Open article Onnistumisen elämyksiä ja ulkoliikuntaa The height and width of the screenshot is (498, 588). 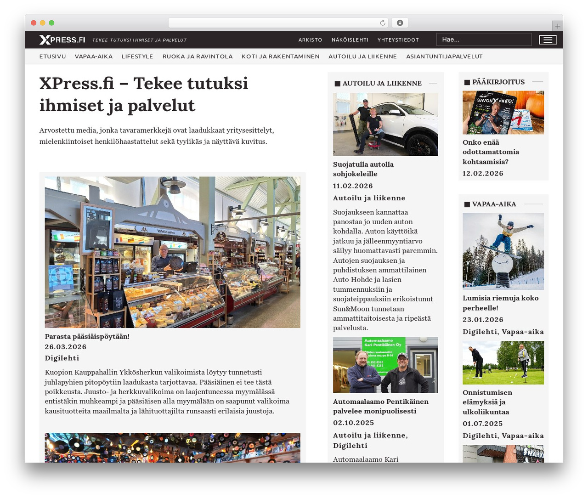pyautogui.click(x=487, y=402)
